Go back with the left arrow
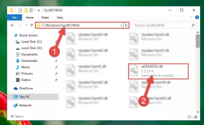Viewport: 204px width, 125px height. (x=12, y=25)
